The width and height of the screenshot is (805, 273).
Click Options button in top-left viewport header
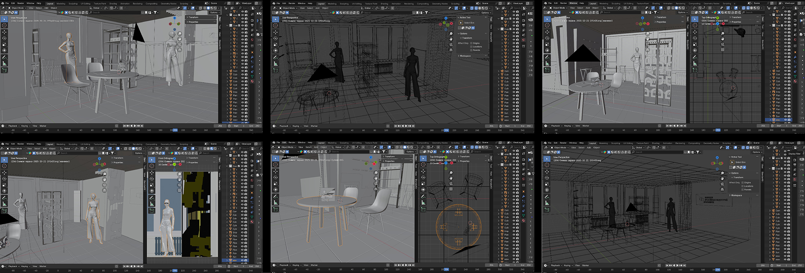(x=214, y=13)
